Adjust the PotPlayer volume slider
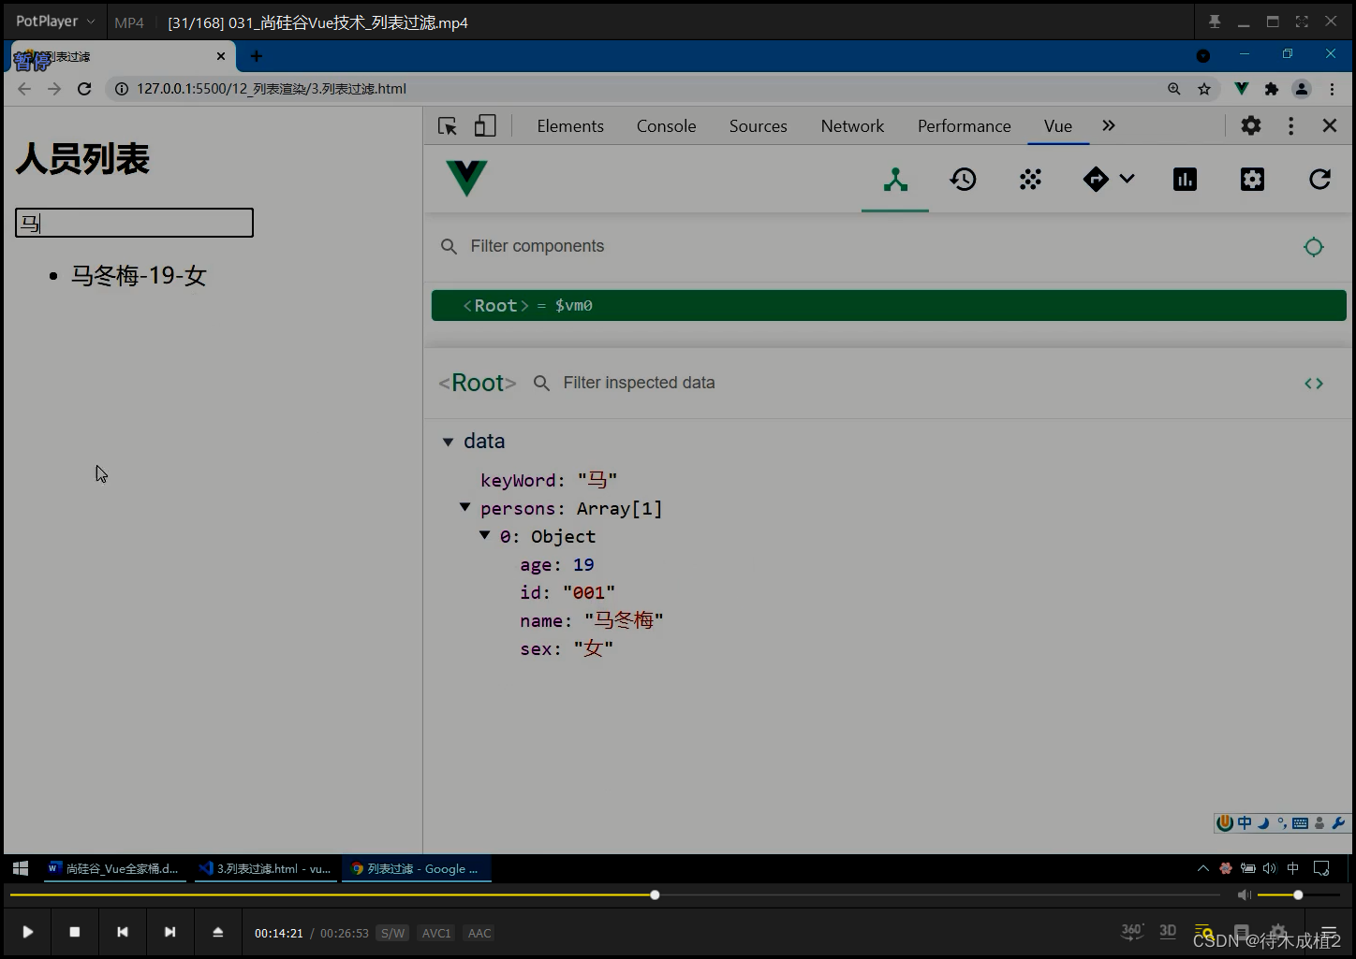Screen dimensions: 1356x959 (1298, 895)
